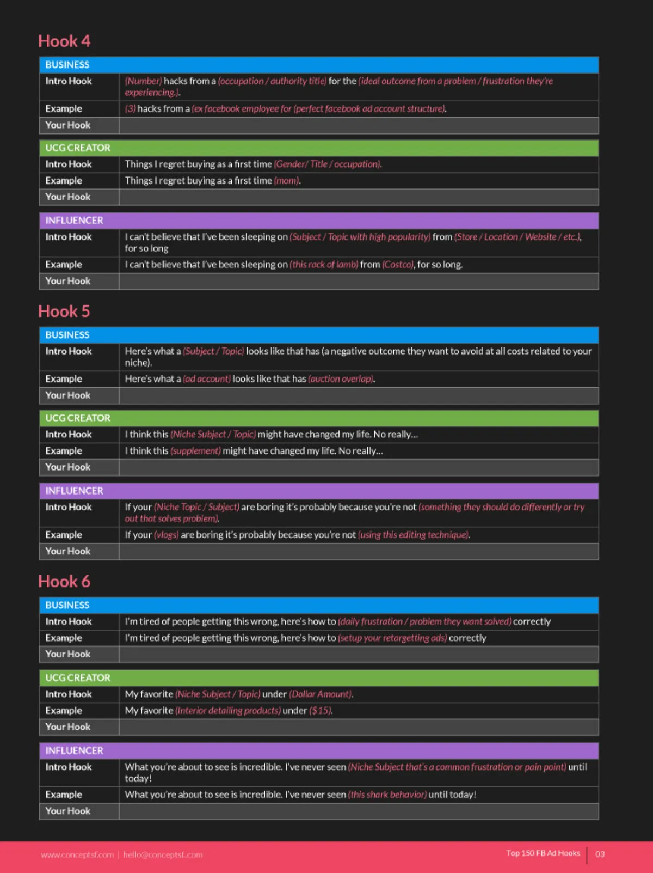This screenshot has width=653, height=873.
Task: Click the Hook 4 INFLUENCER Your Hook field
Action: click(359, 281)
